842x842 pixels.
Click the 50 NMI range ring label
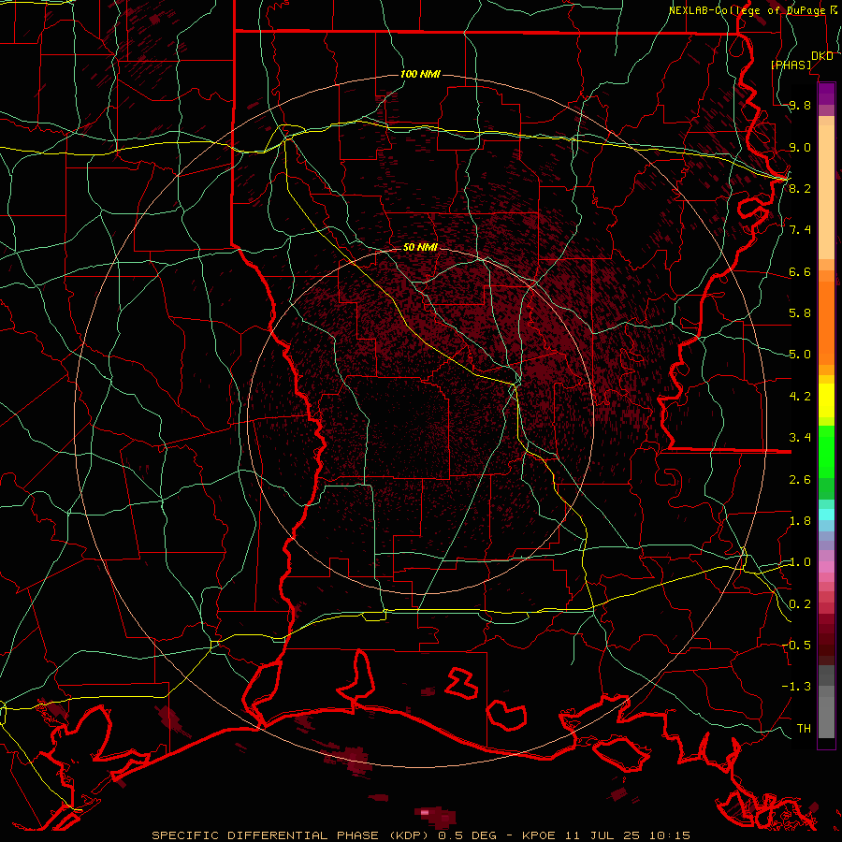pos(420,247)
